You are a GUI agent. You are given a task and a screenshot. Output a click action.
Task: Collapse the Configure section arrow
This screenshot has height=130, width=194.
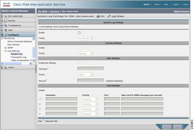[x=2, y=35]
